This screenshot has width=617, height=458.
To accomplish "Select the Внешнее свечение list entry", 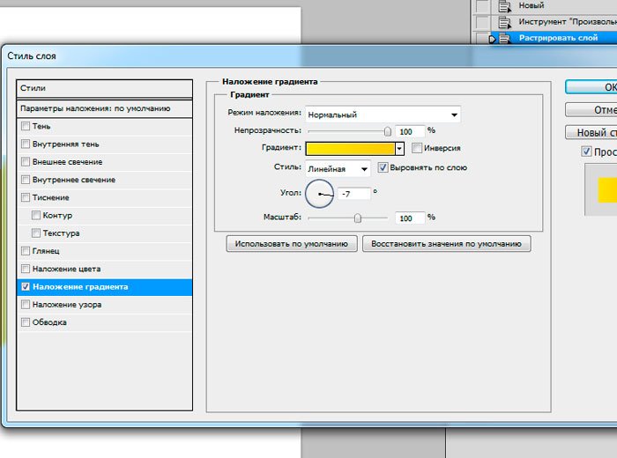I will click(68, 162).
